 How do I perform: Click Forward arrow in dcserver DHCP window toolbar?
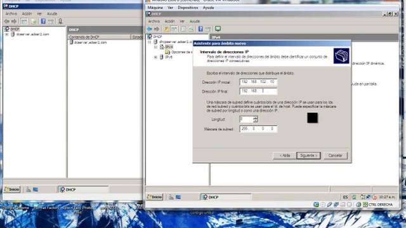14,21
